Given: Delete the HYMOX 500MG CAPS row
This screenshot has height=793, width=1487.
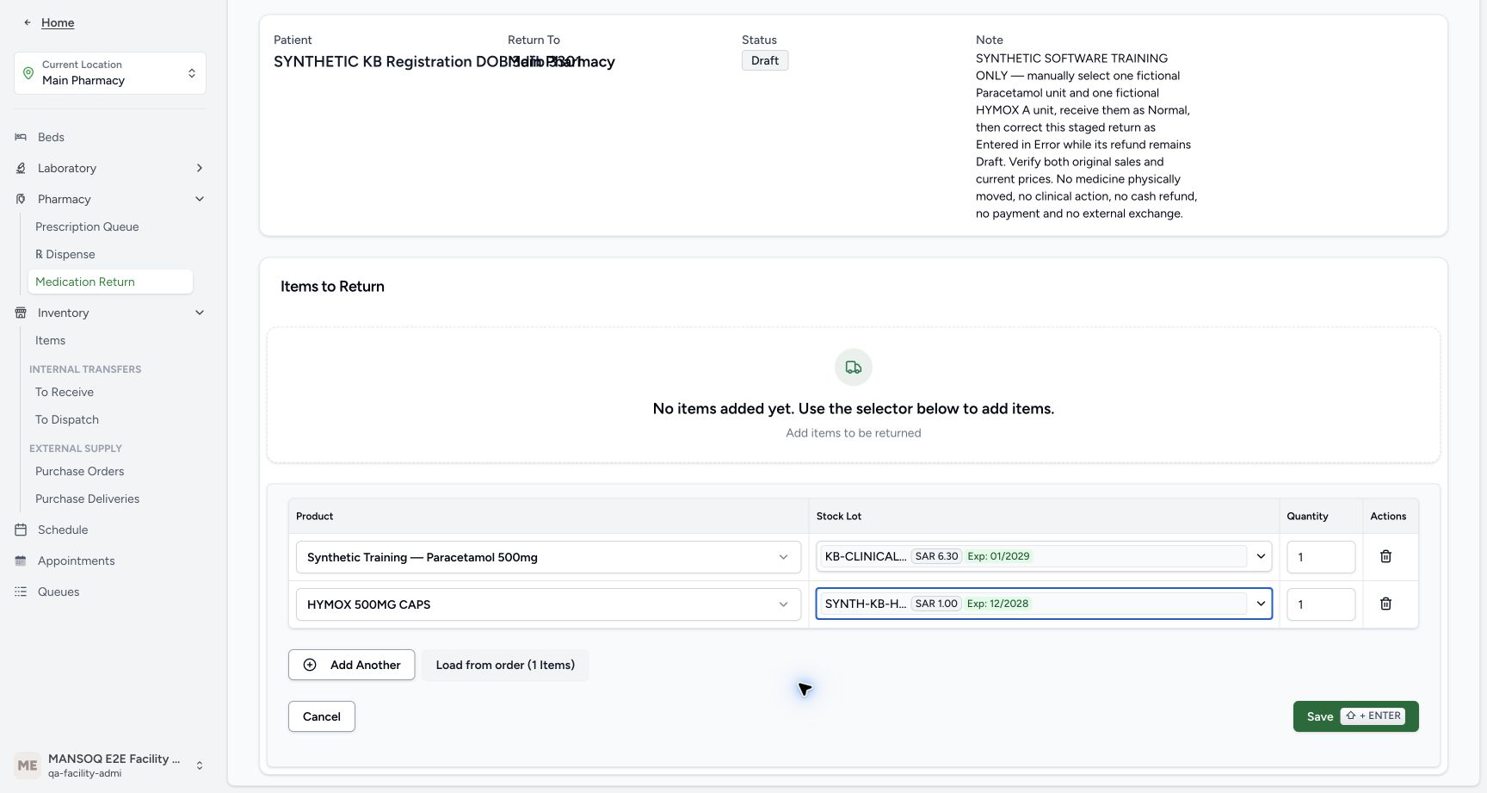Looking at the screenshot, I should pos(1385,604).
